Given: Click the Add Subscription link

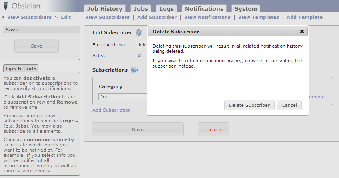Looking at the screenshot, I should coord(112,110).
